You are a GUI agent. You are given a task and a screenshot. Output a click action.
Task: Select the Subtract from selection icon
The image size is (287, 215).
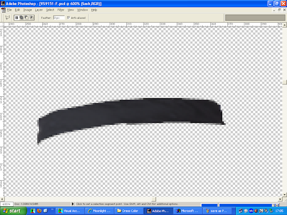pos(27,17)
